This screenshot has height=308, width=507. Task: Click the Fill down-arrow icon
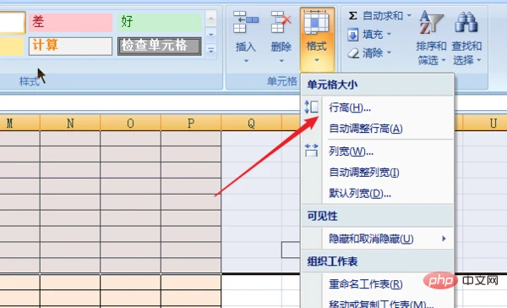pos(352,35)
